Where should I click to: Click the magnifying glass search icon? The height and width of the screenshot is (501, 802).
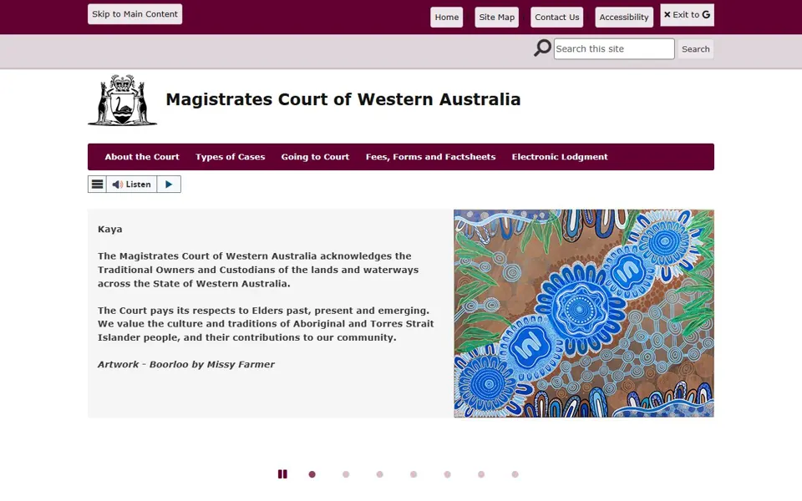pyautogui.click(x=542, y=48)
